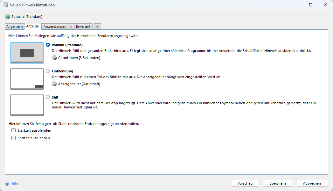This screenshot has width=333, height=191.
Task: Open the Erweitert tab
Action: [83, 26]
